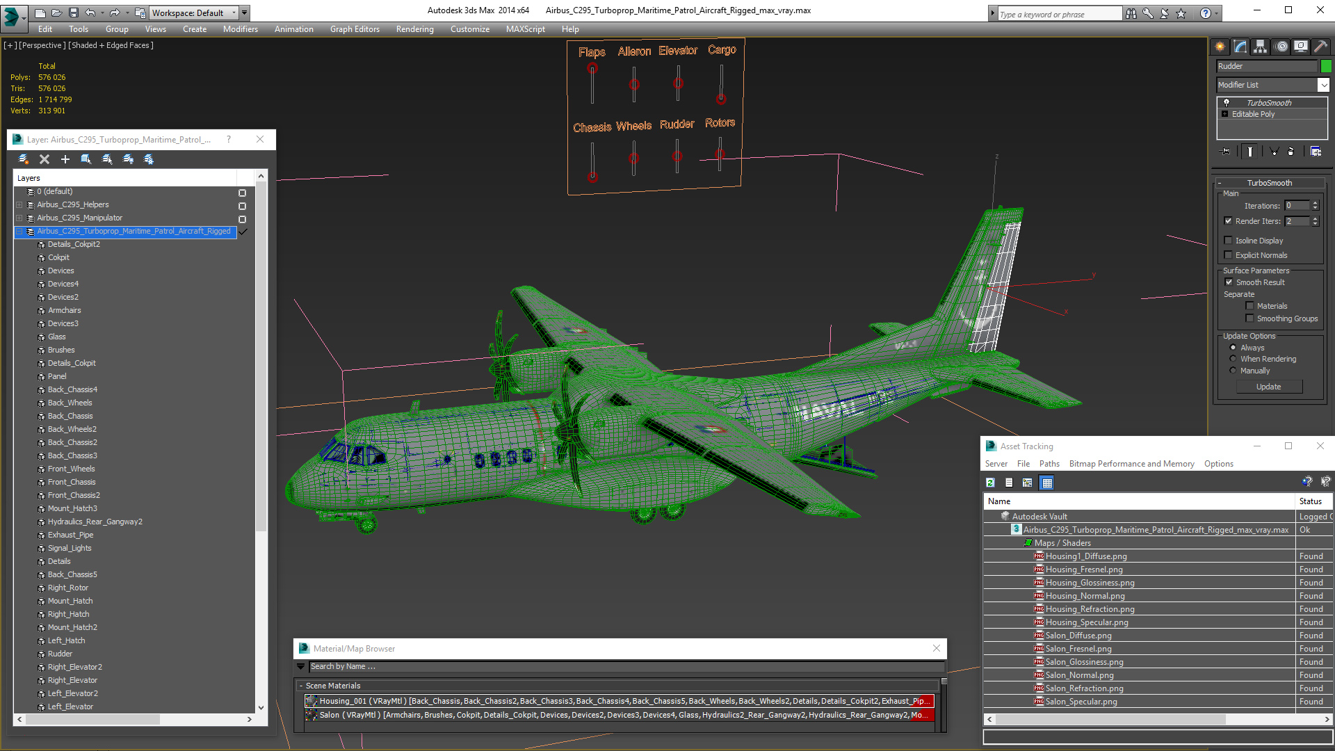
Task: Click Delete Layer X icon in Layer dialog
Action: click(x=44, y=159)
